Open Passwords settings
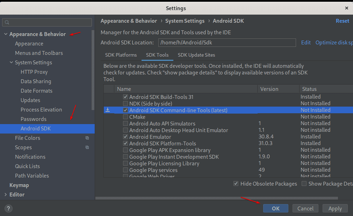Viewport: 353px width, 216px height. (x=34, y=119)
